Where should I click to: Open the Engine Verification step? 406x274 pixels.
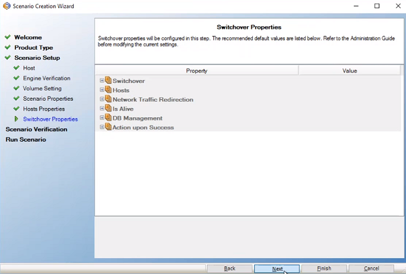(x=47, y=78)
